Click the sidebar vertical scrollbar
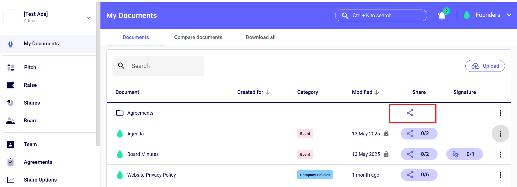517x187 pixels. coord(98,74)
